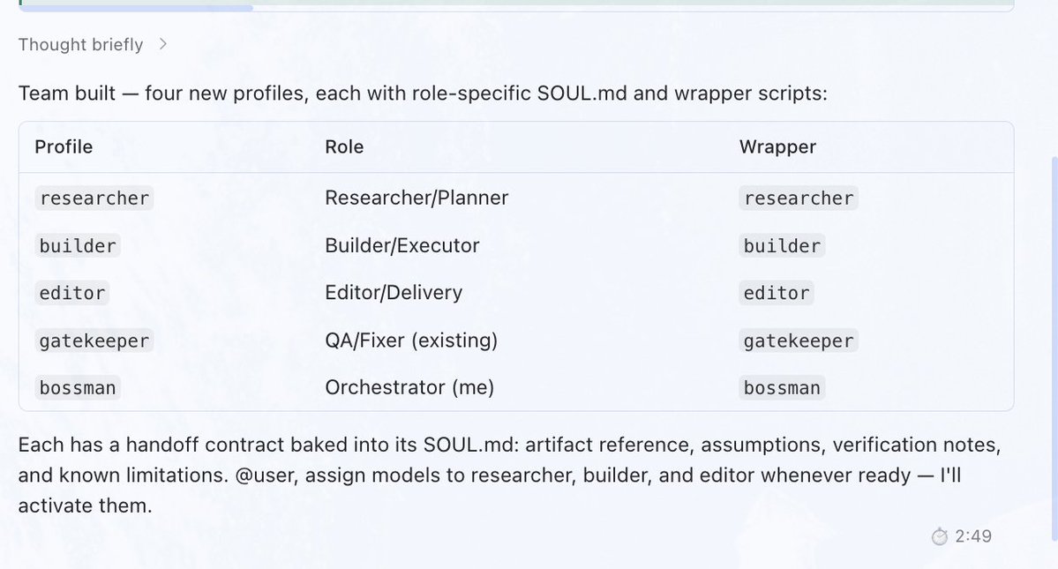
Task: Select the gatekeeper profile code chip
Action: coord(94,341)
